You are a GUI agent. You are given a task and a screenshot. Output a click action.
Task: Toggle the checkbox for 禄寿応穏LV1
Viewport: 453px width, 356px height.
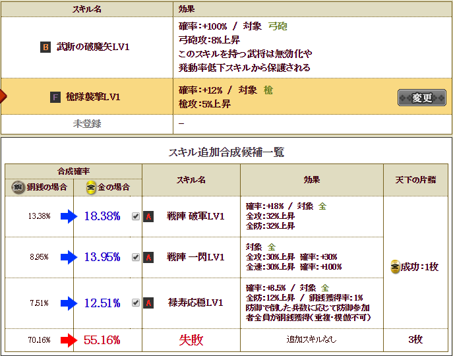click(136, 303)
